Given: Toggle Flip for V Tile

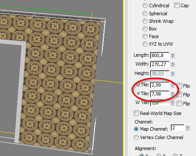Looking at the screenshot, I should point(179,95).
